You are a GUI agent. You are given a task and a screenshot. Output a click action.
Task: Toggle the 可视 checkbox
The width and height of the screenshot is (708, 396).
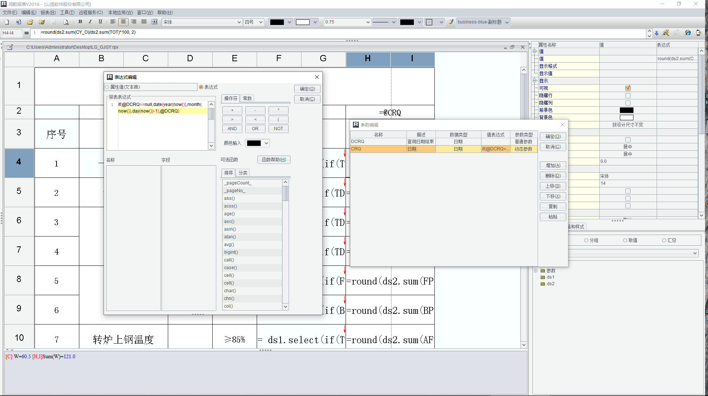tap(628, 88)
